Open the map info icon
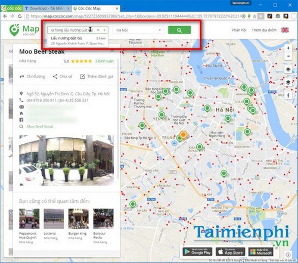Viewport: 298px width, 263px height. click(x=288, y=255)
